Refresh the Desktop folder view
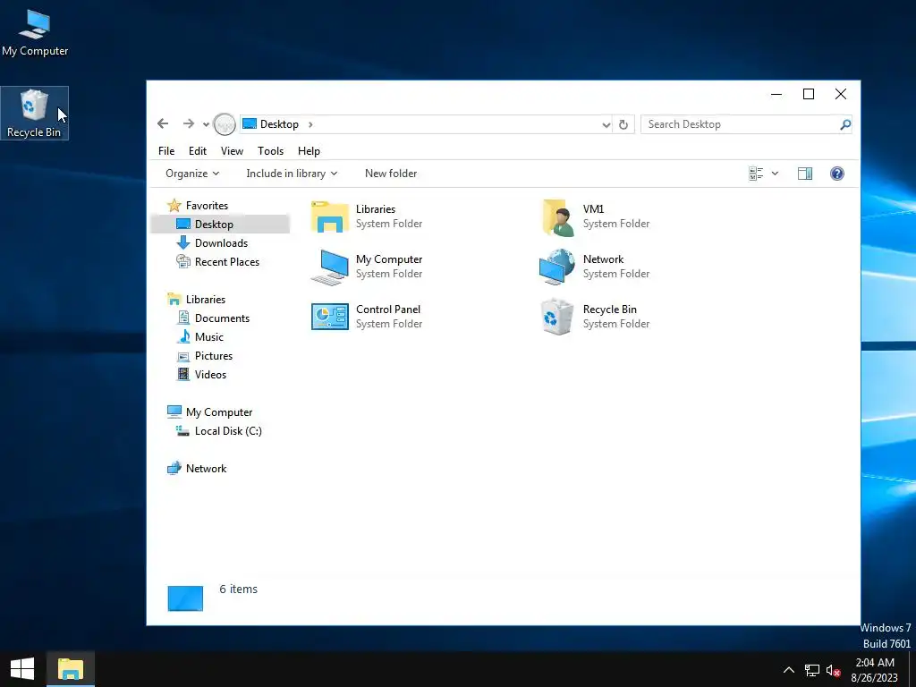Viewport: 916px width, 687px height. pyautogui.click(x=623, y=124)
